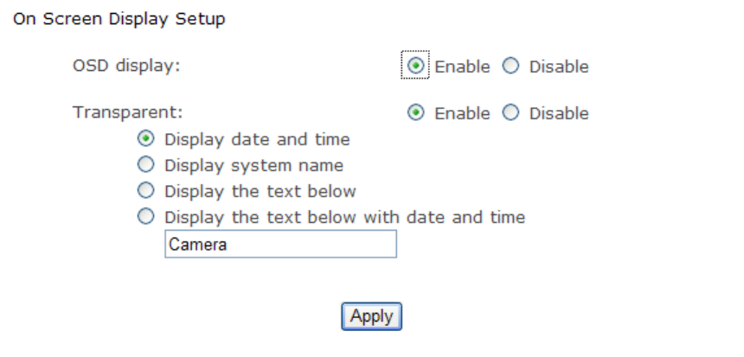Click the 'Display the text below' label text
The image size is (744, 357).
click(260, 191)
